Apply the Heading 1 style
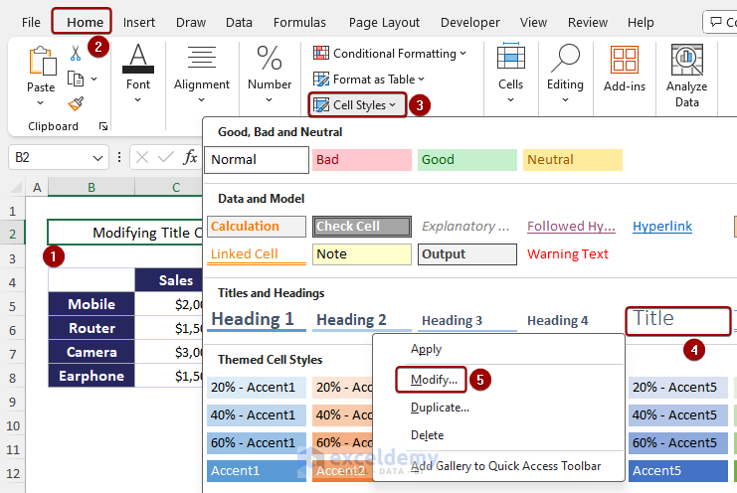The width and height of the screenshot is (737, 493). coord(257,320)
